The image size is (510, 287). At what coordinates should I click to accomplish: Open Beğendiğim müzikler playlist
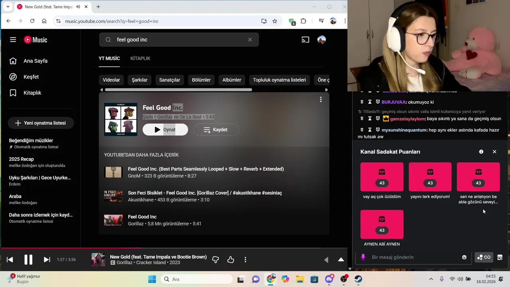41,143
